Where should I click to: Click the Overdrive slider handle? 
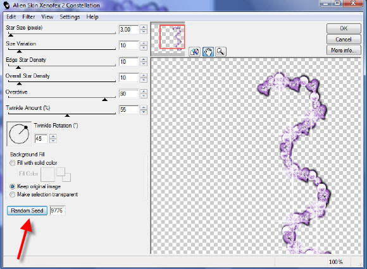coord(105,100)
